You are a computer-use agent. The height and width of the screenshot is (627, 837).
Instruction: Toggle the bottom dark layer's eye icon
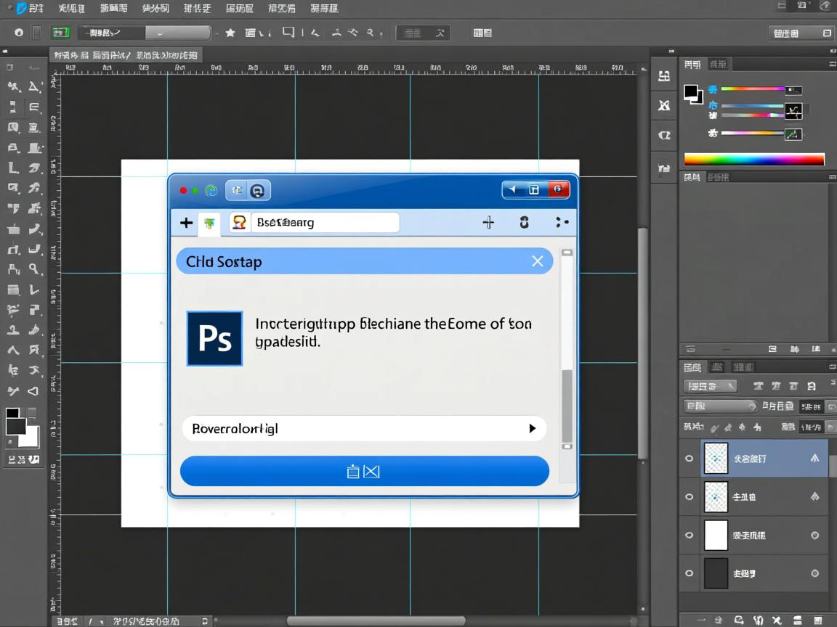pyautogui.click(x=689, y=573)
